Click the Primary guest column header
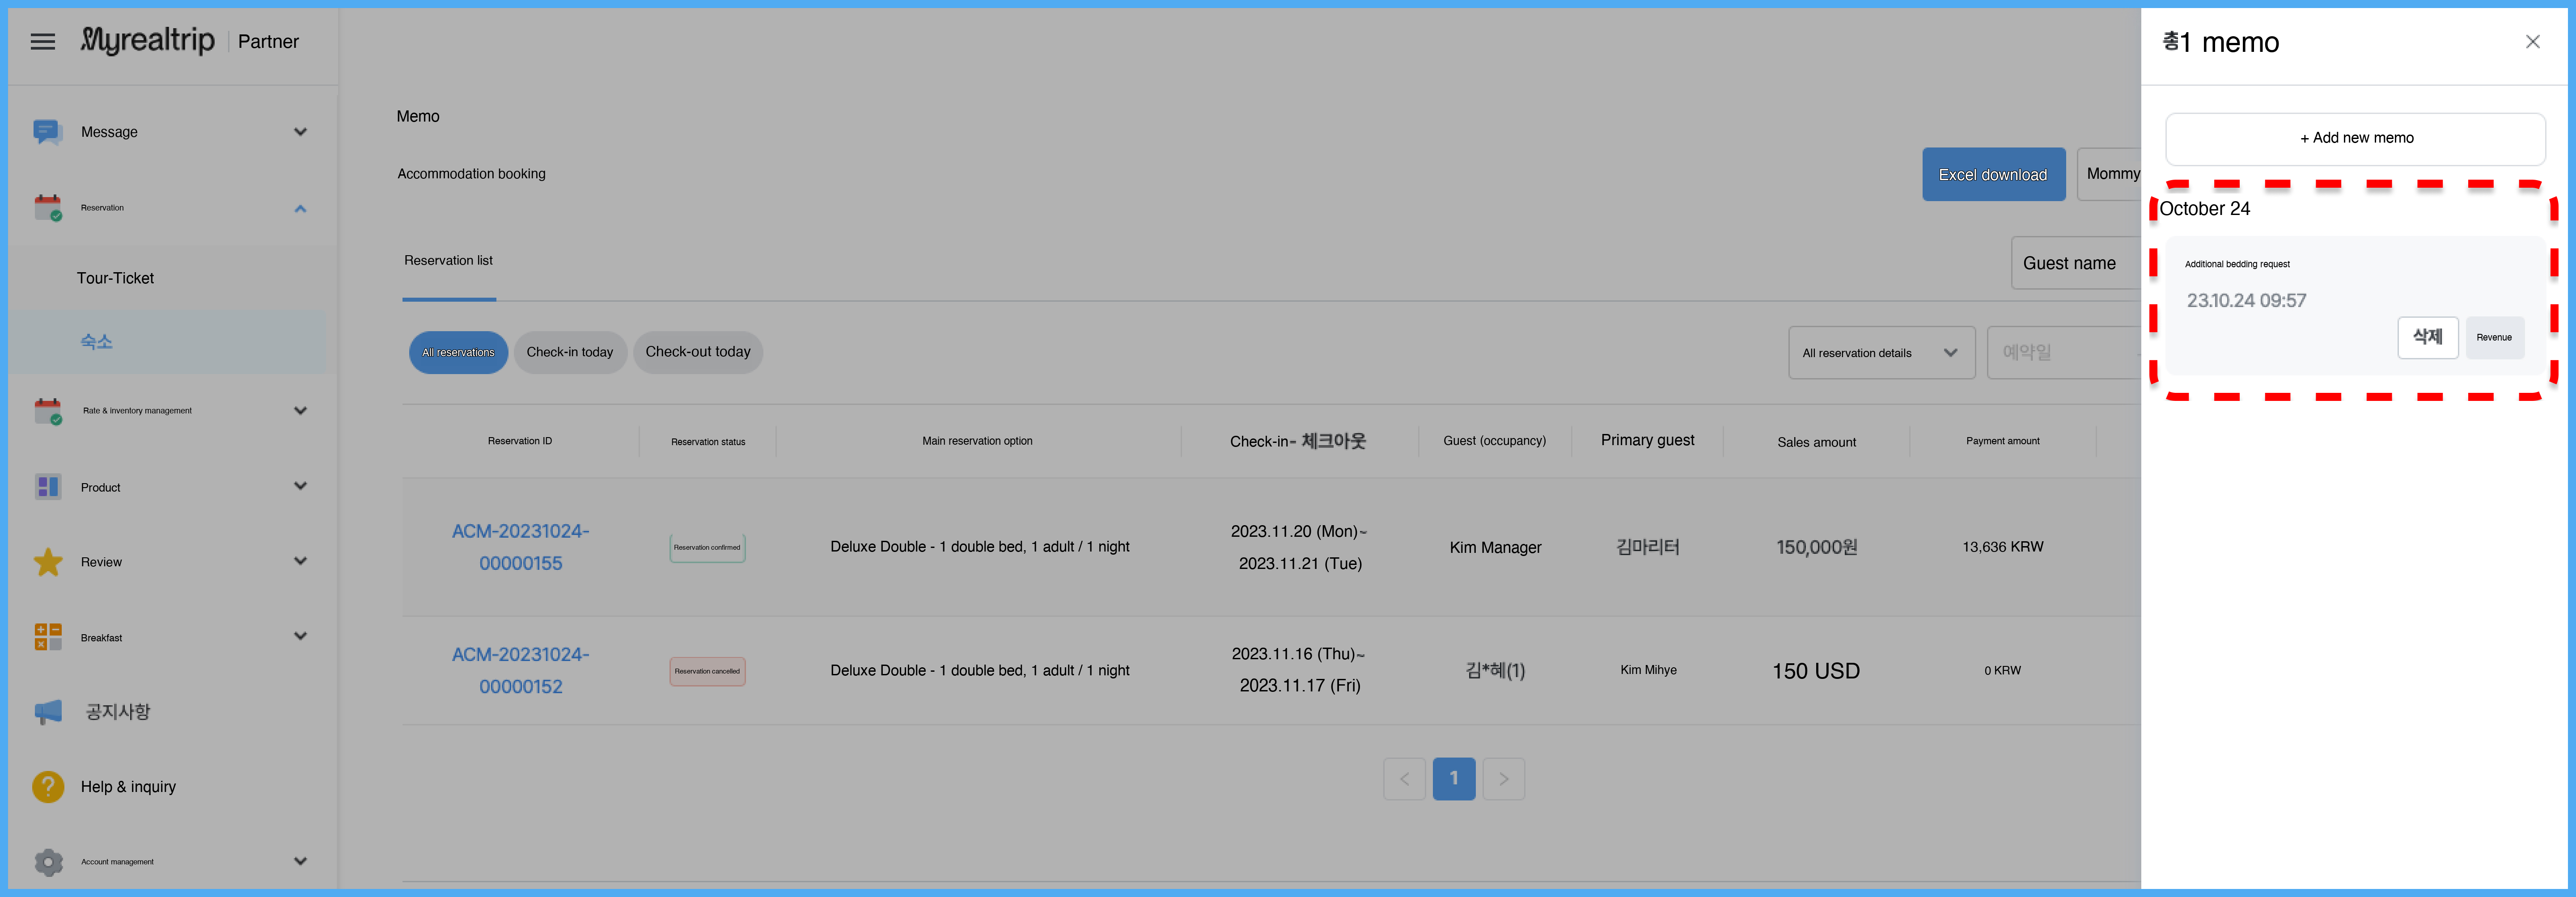 pyautogui.click(x=1648, y=441)
